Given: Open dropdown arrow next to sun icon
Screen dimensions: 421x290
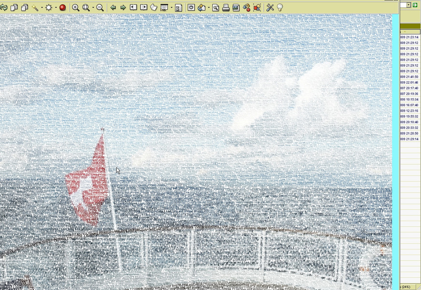Looking at the screenshot, I should point(56,8).
